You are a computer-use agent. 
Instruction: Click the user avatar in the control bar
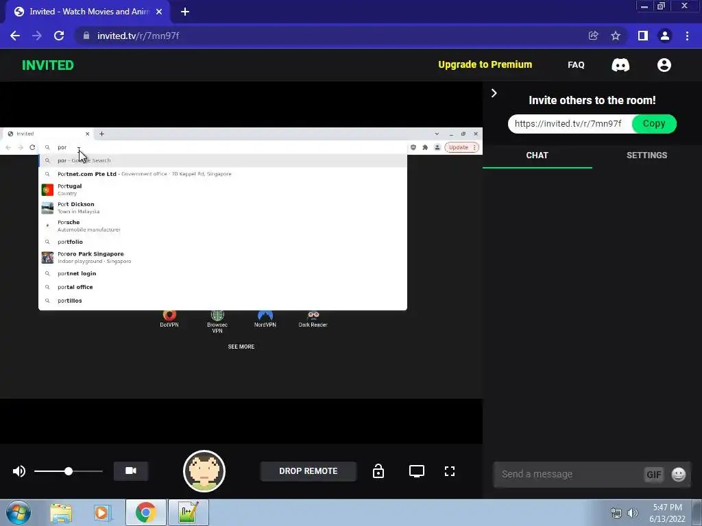pyautogui.click(x=204, y=471)
